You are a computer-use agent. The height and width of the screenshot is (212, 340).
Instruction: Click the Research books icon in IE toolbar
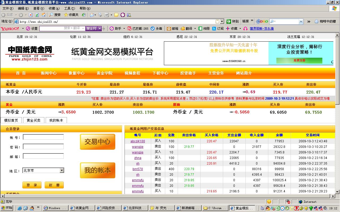pos(129,15)
